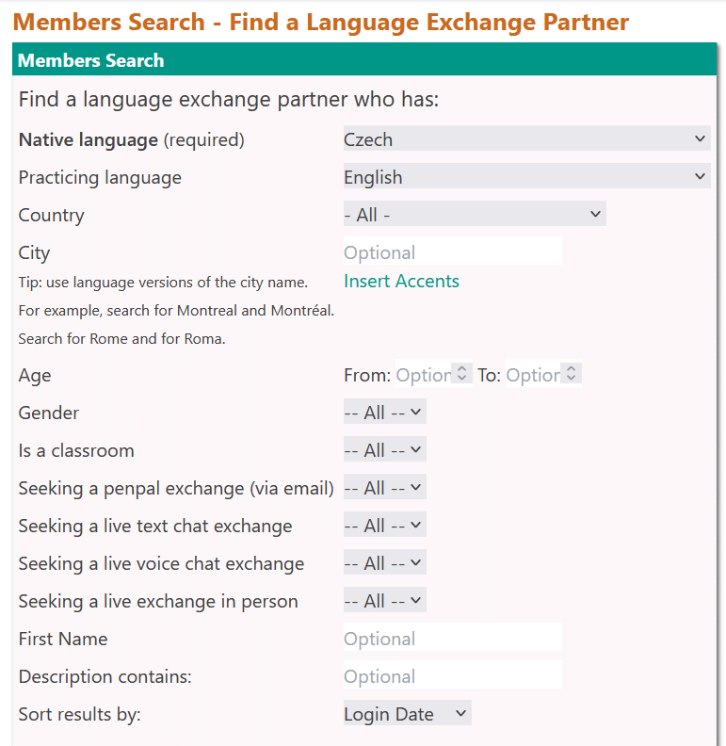726x746 pixels.
Task: Click the City input field
Action: [x=452, y=252]
